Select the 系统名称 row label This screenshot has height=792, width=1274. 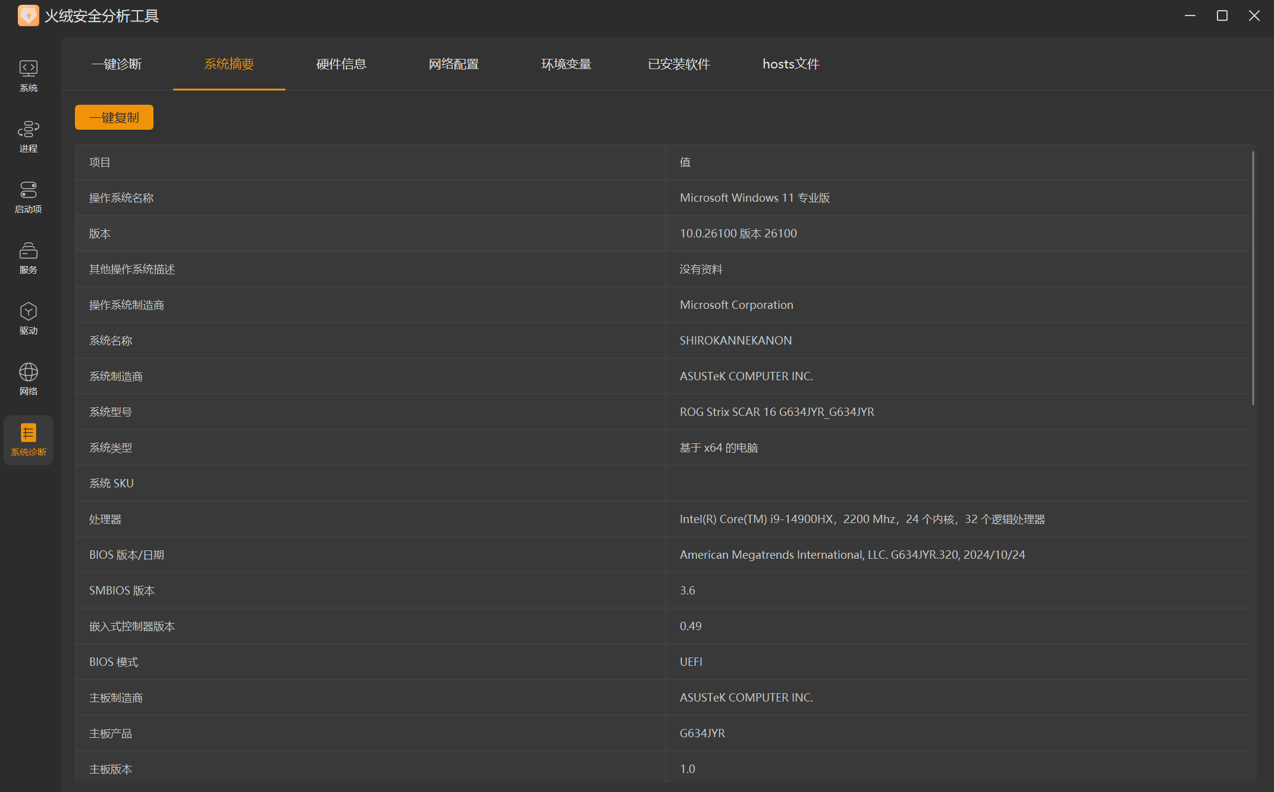click(111, 340)
